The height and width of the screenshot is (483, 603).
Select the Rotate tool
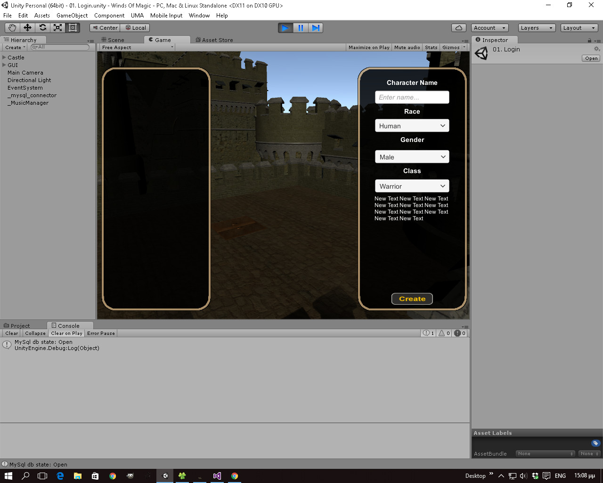(x=42, y=28)
